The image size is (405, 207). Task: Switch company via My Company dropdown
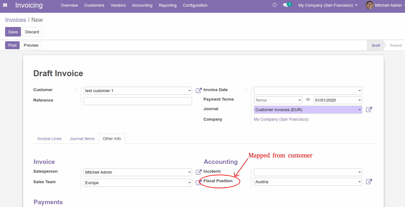[328, 5]
